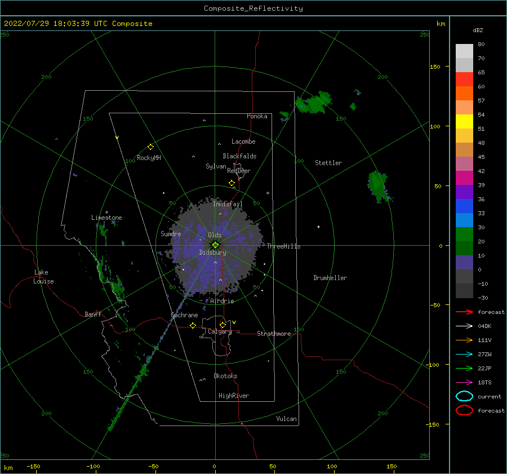Click the green storm echo northeast of Ponoka
This screenshot has width=507, height=474.
pyautogui.click(x=314, y=103)
